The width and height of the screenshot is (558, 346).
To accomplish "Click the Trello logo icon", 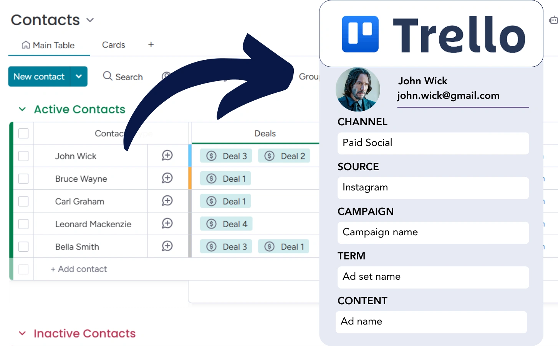I will [x=360, y=34].
